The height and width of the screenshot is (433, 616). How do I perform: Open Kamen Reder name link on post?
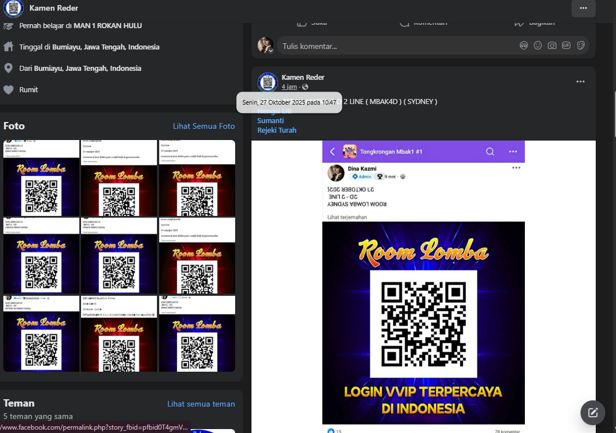[x=303, y=78]
